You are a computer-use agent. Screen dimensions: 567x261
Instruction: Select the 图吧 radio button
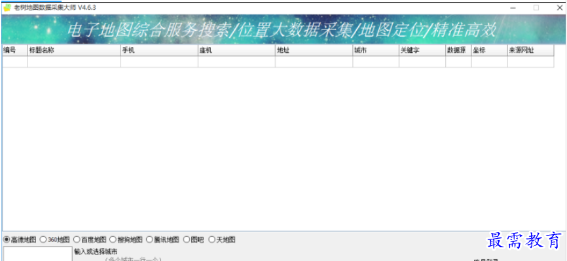click(193, 239)
